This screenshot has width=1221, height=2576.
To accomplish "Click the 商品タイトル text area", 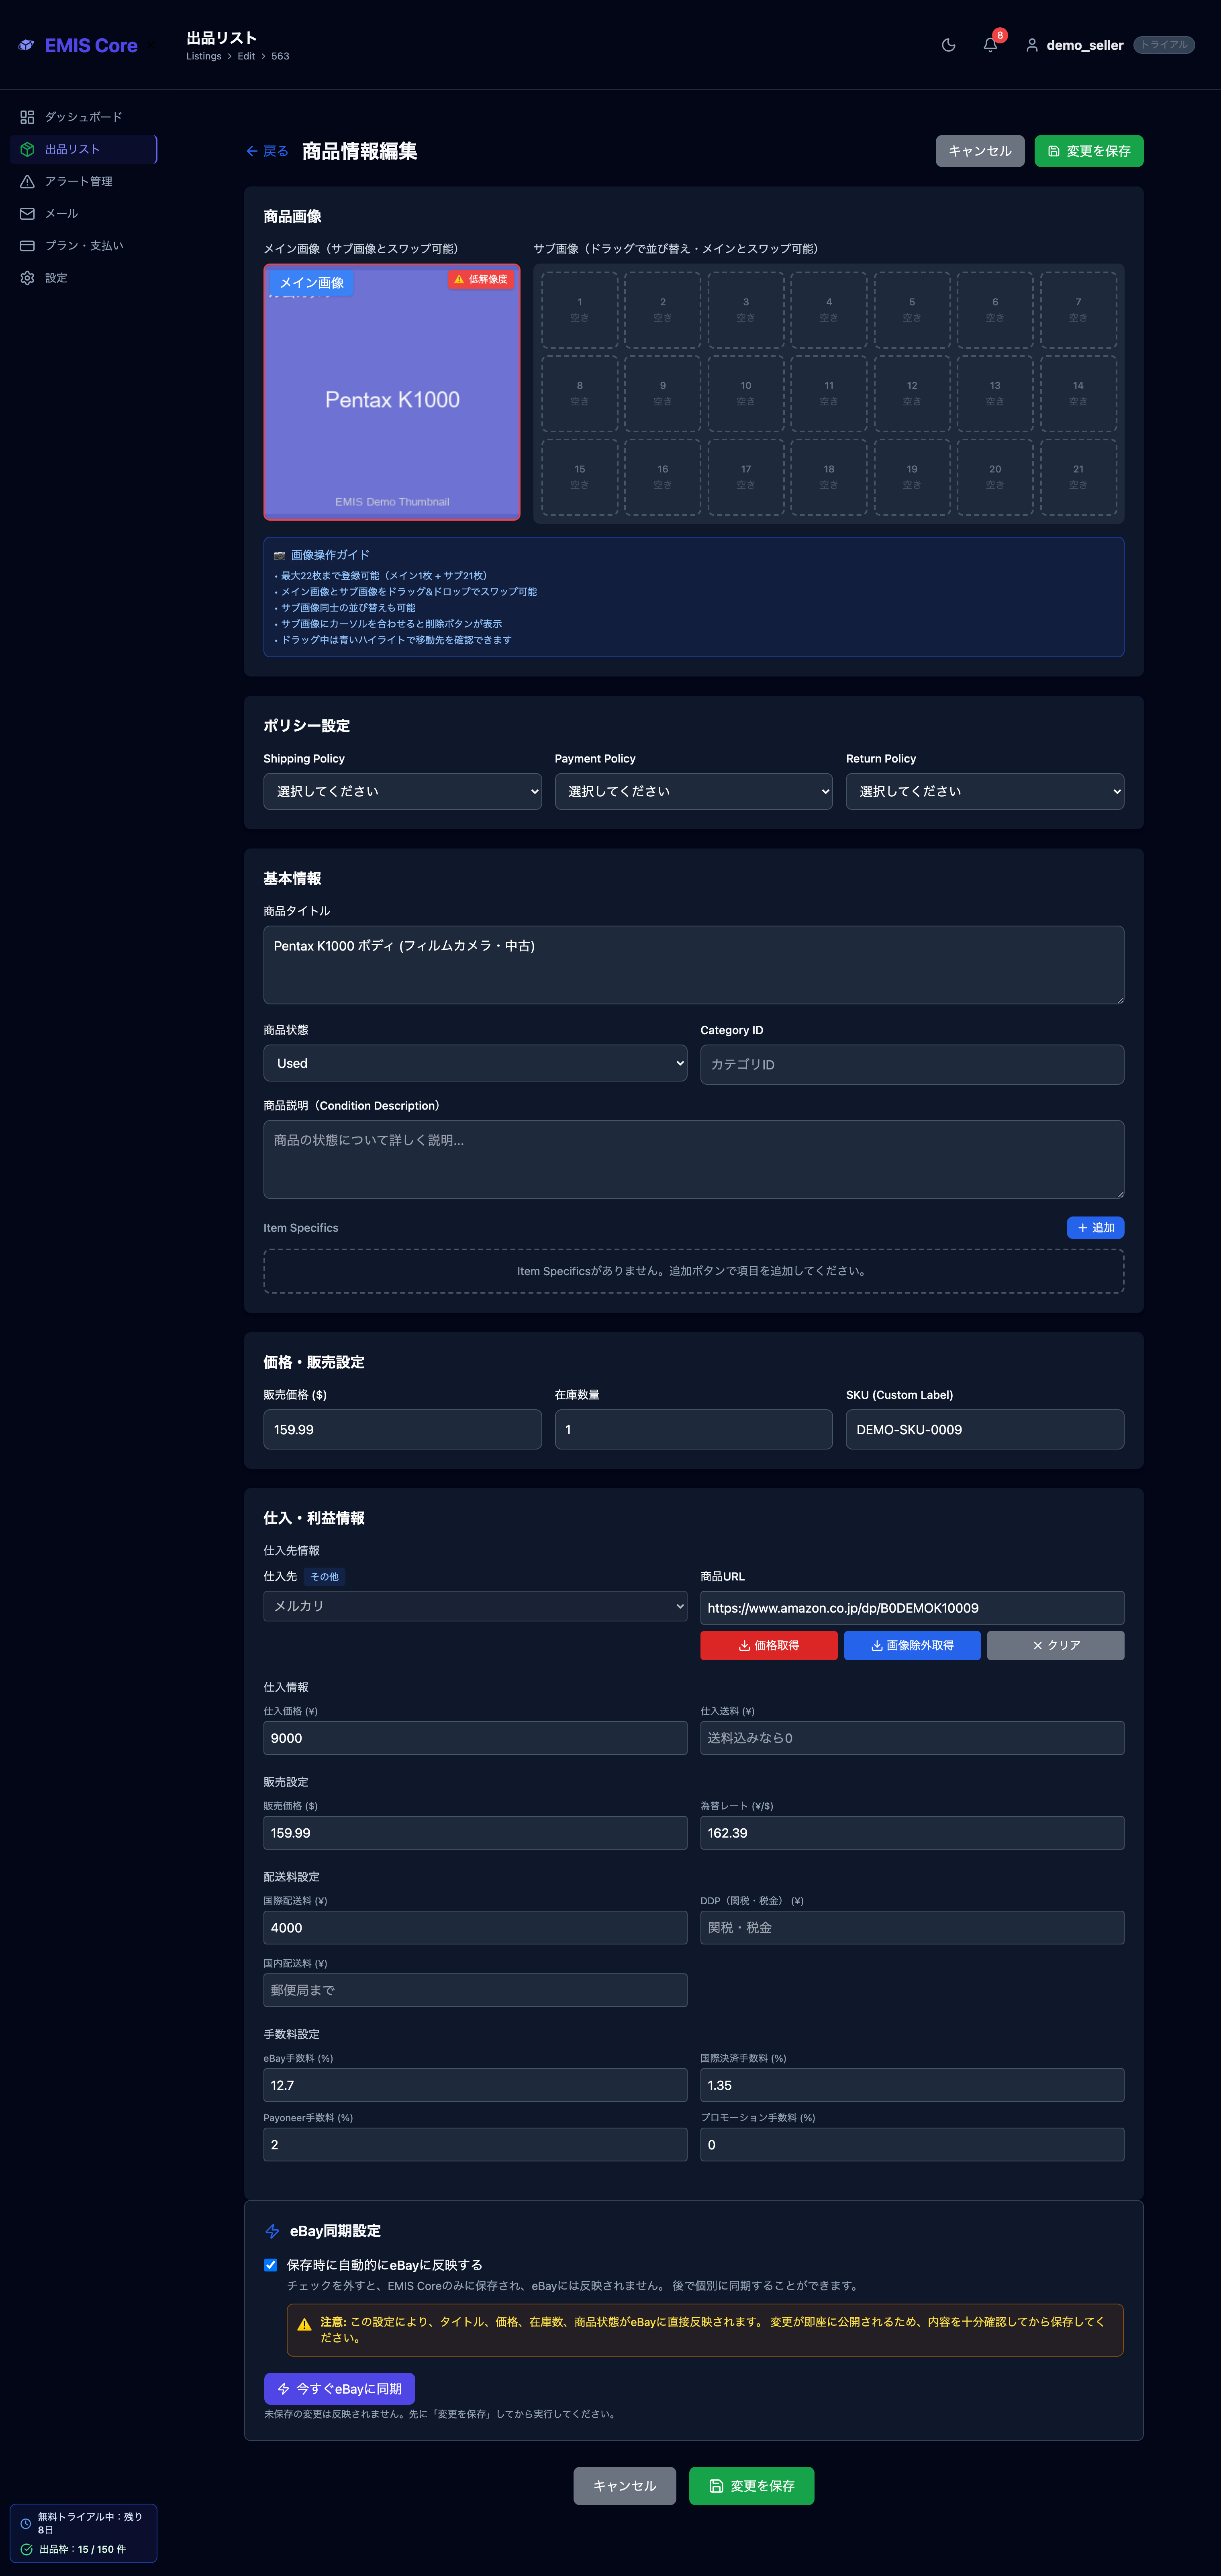I will 694,965.
